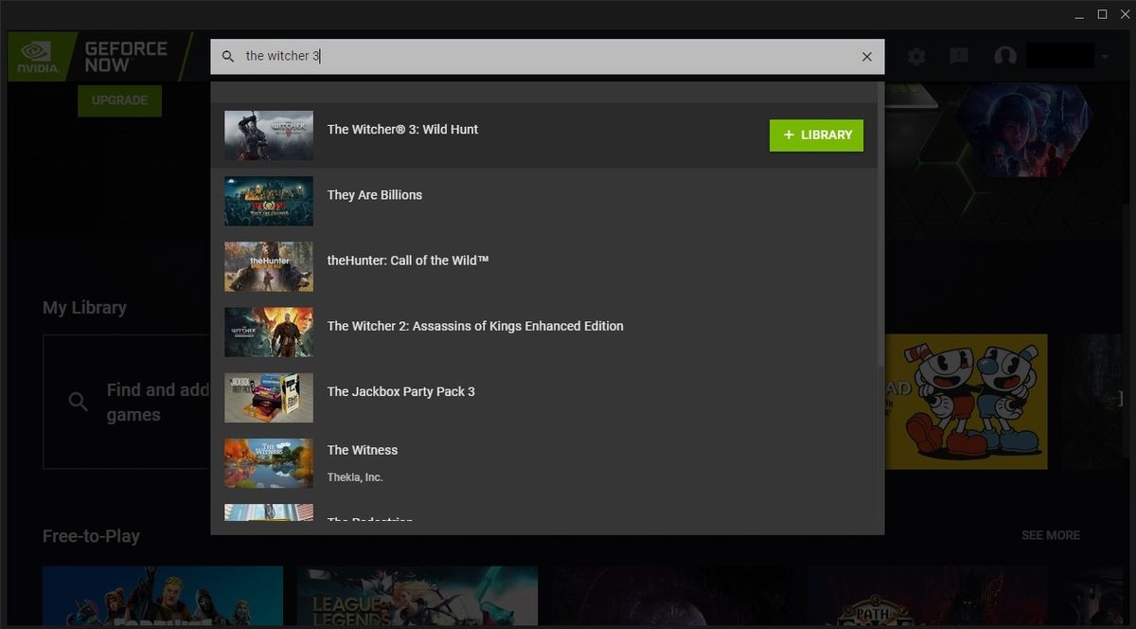The width and height of the screenshot is (1136, 629).
Task: Select The Witcher 3: Wild Hunt box art
Action: click(x=268, y=135)
